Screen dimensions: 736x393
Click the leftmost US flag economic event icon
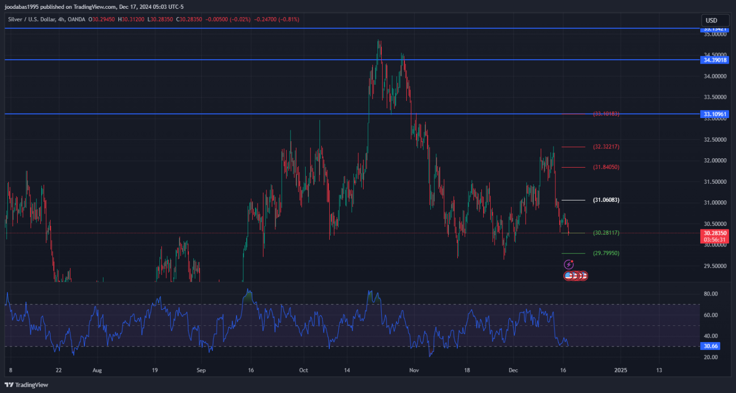569,276
